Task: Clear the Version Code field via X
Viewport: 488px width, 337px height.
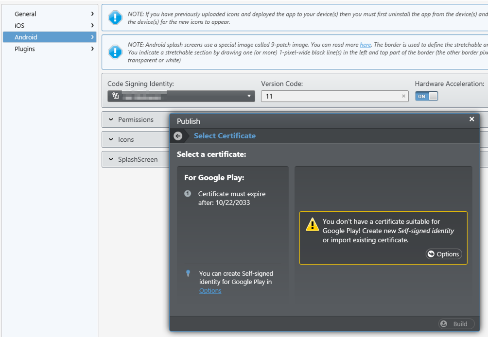Action: tap(403, 96)
